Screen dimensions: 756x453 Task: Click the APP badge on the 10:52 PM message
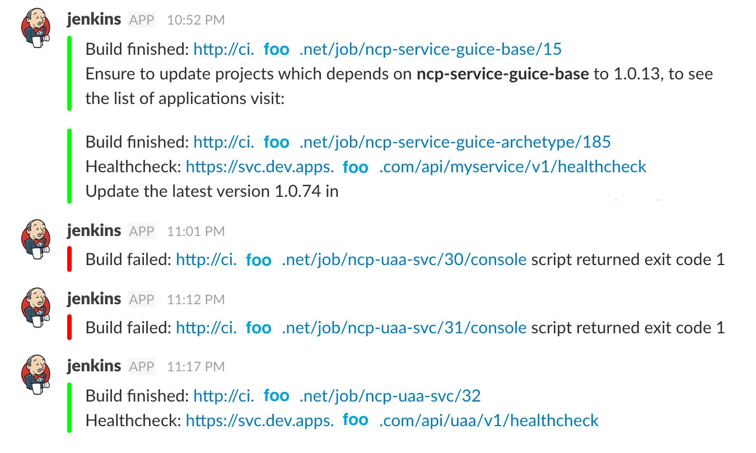click(x=141, y=20)
